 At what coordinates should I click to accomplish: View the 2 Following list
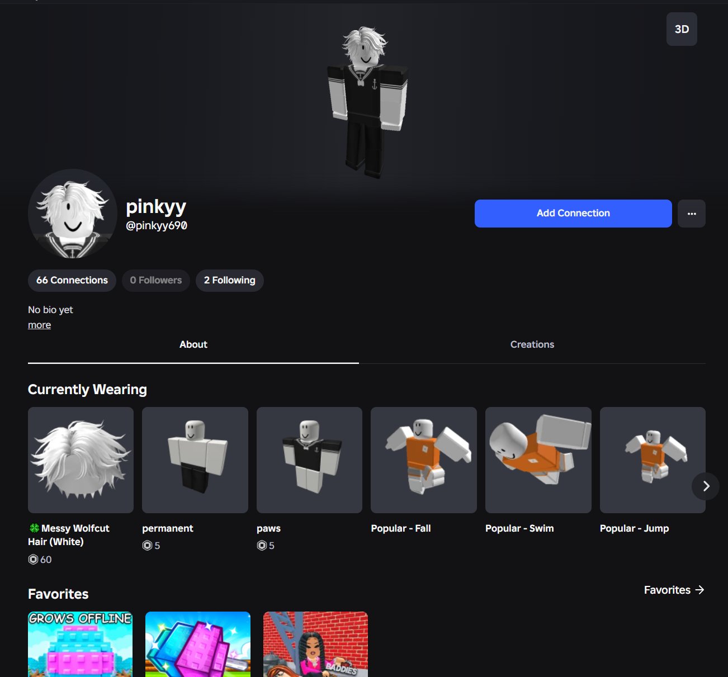click(230, 280)
